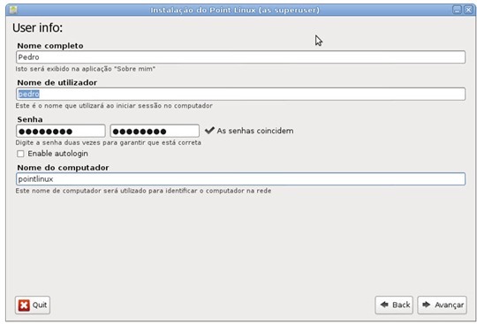Click the 'User info:' heading
Screen dimensions: 477x324
click(x=37, y=27)
